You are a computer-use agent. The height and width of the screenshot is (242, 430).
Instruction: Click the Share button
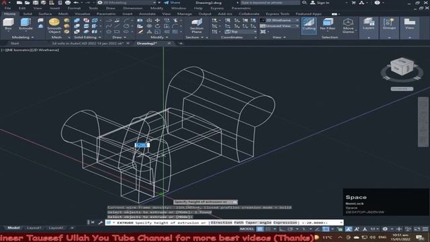(172, 3)
